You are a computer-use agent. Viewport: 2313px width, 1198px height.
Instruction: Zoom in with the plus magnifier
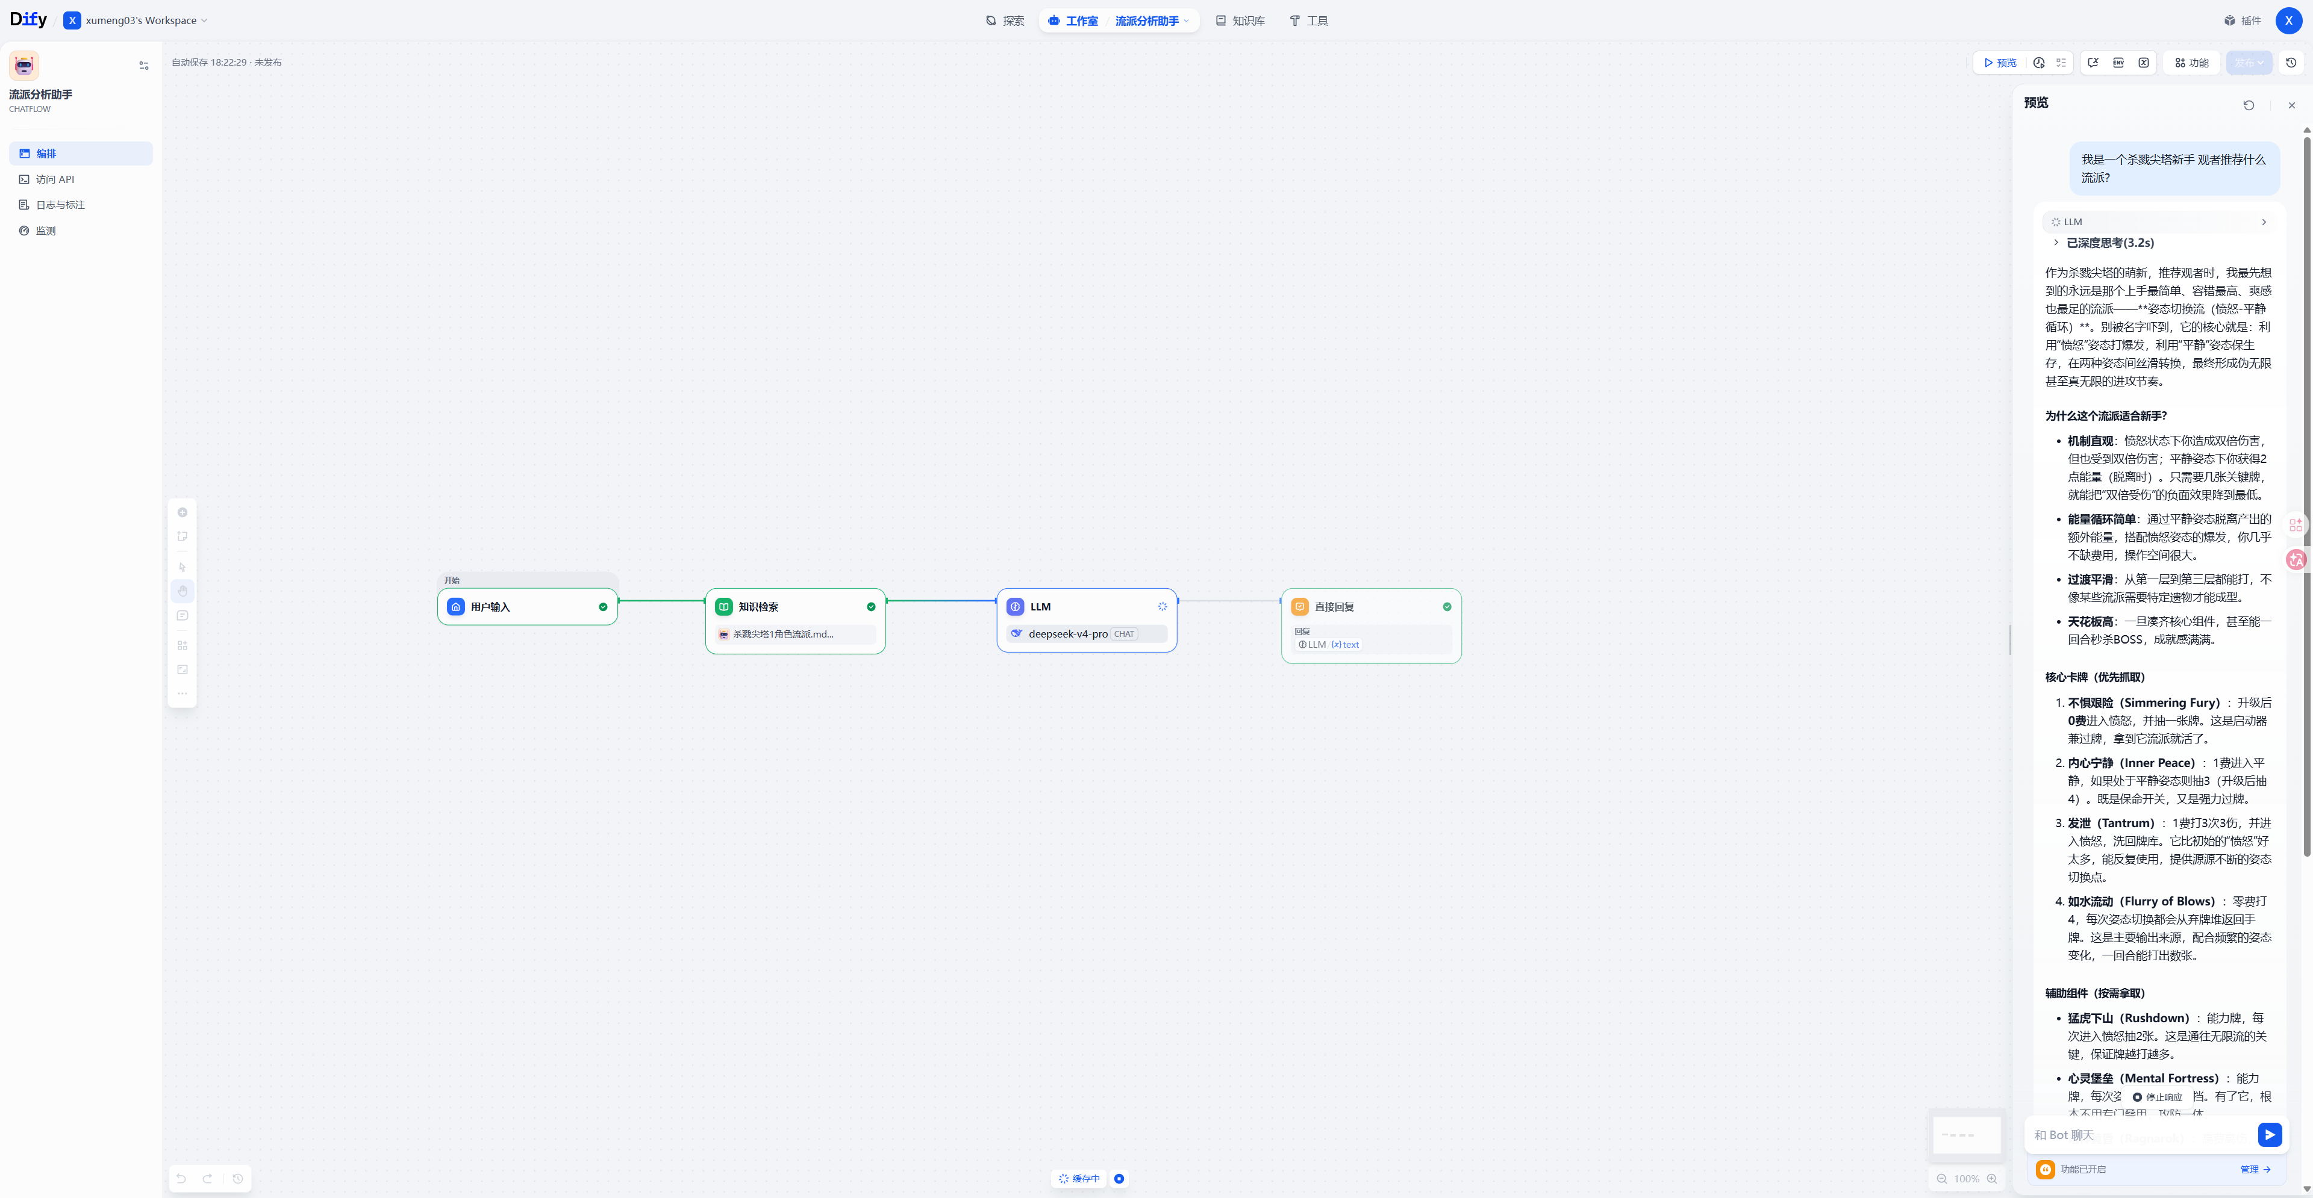(x=1991, y=1179)
